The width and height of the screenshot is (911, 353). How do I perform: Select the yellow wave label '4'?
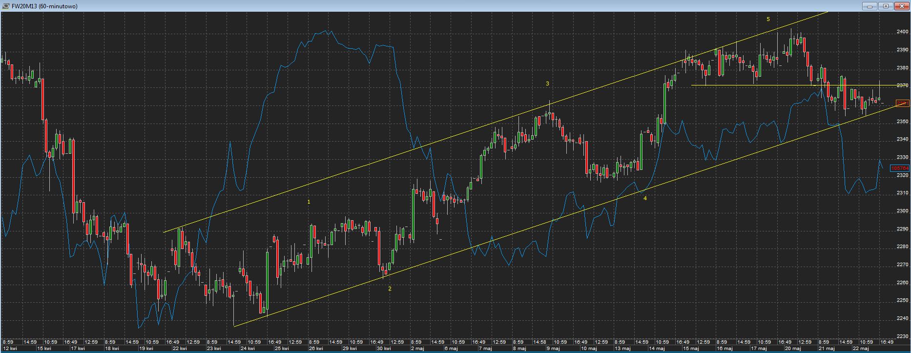pyautogui.click(x=645, y=198)
